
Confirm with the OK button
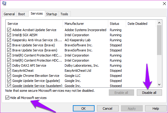click(84, 109)
